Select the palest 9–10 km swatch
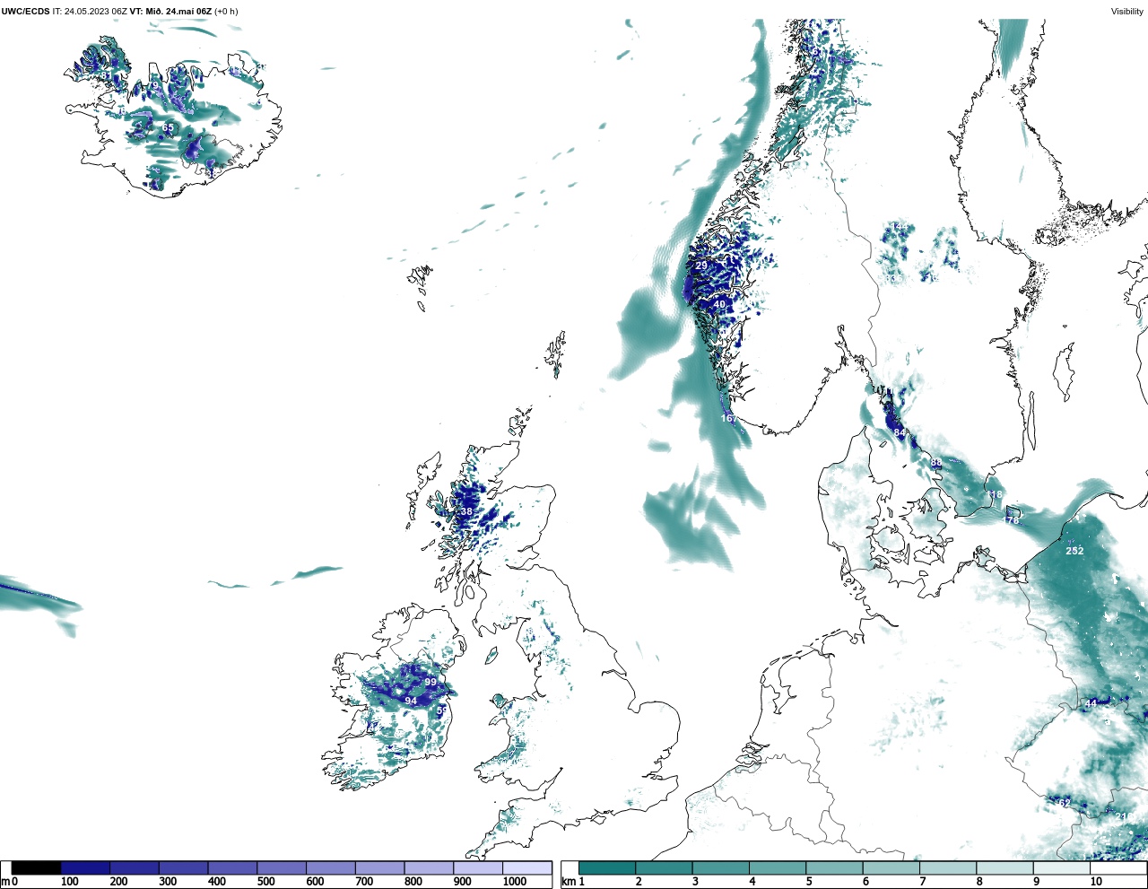Image resolution: width=1148 pixels, height=889 pixels. point(1062,867)
